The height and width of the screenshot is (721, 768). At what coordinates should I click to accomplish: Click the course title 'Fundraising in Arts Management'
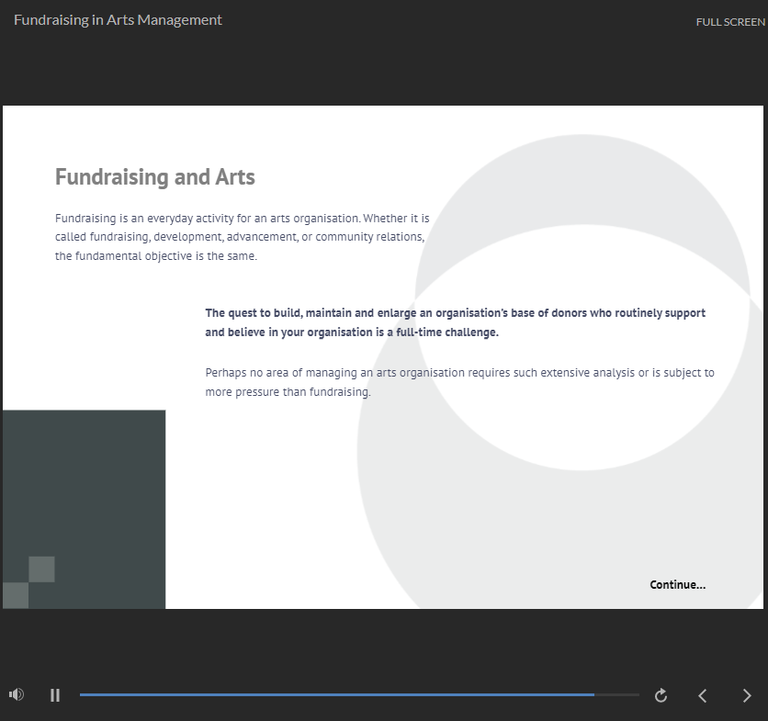(x=118, y=20)
